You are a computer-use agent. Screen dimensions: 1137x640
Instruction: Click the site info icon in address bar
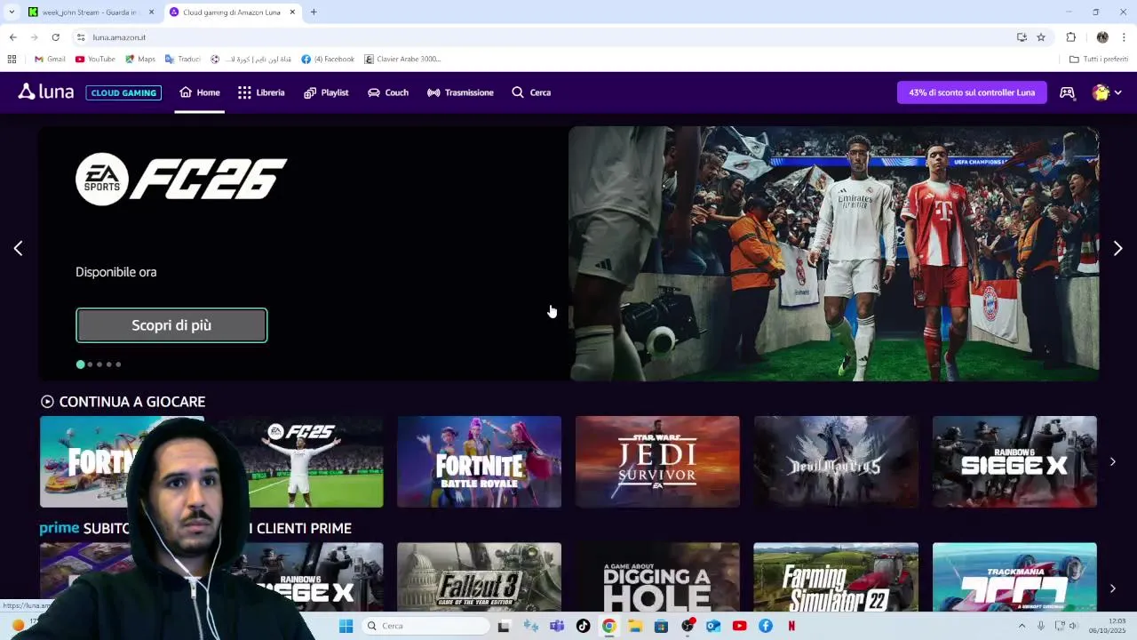(80, 37)
